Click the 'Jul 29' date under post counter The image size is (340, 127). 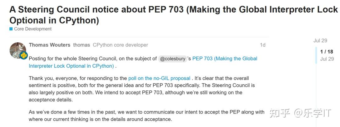[327, 59]
